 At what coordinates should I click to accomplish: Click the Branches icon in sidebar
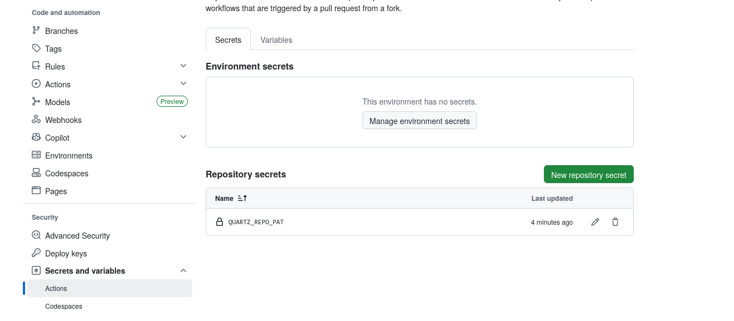tap(36, 31)
